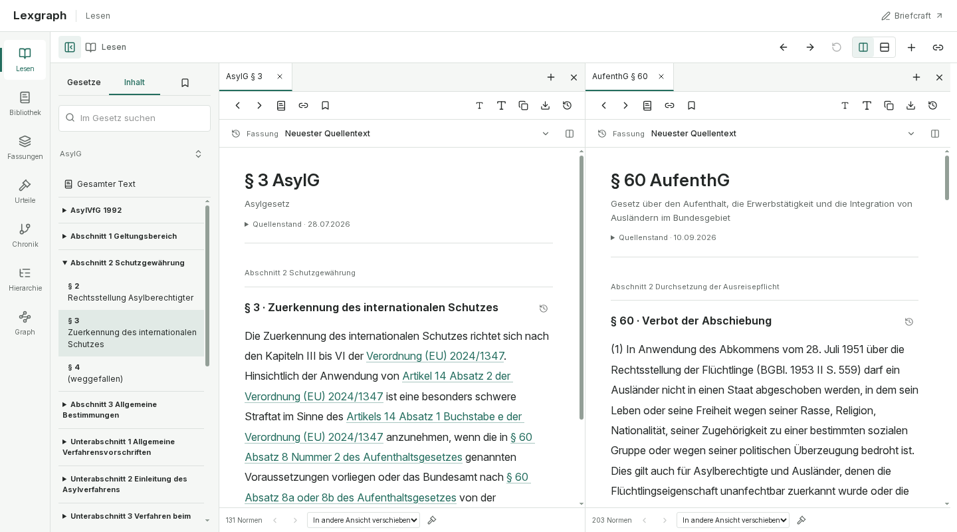Click the Im Gesetz suchen field
This screenshot has height=532, width=957.
(x=134, y=118)
